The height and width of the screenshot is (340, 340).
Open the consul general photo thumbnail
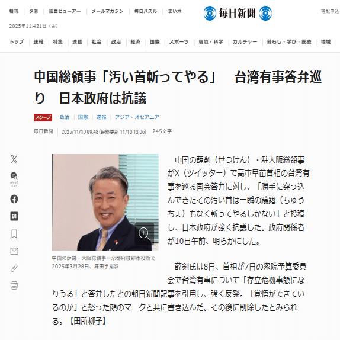pos(105,202)
